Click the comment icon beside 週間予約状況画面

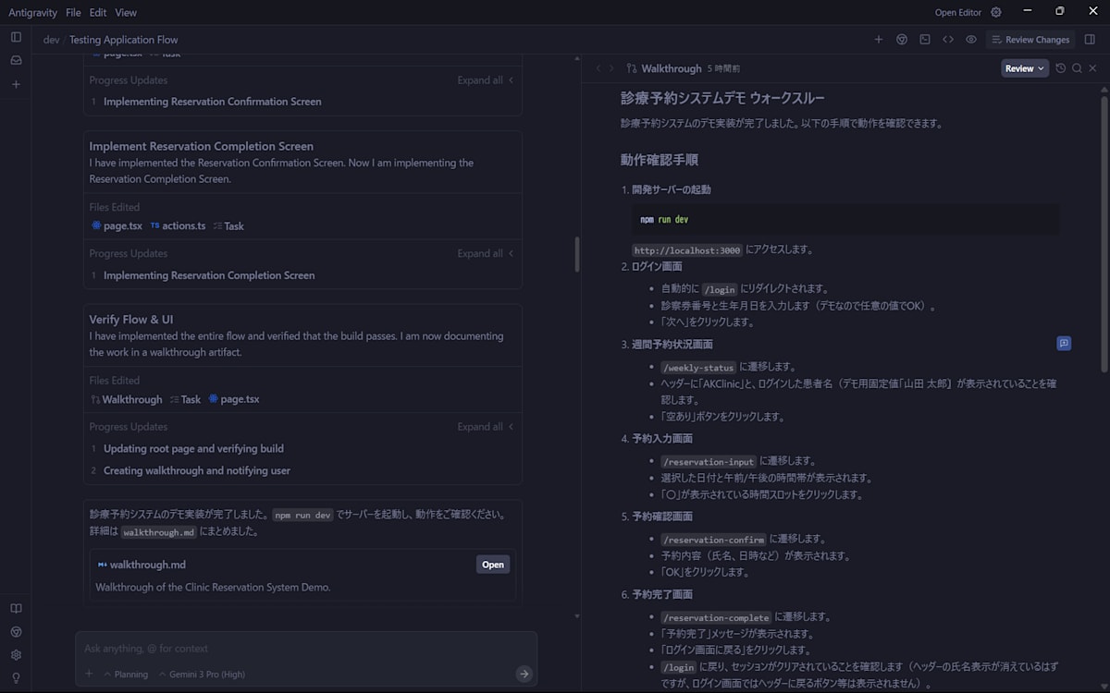[1064, 344]
